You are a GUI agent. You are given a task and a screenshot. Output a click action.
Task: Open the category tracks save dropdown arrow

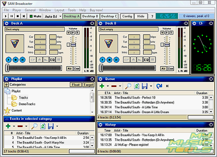coord(57,126)
